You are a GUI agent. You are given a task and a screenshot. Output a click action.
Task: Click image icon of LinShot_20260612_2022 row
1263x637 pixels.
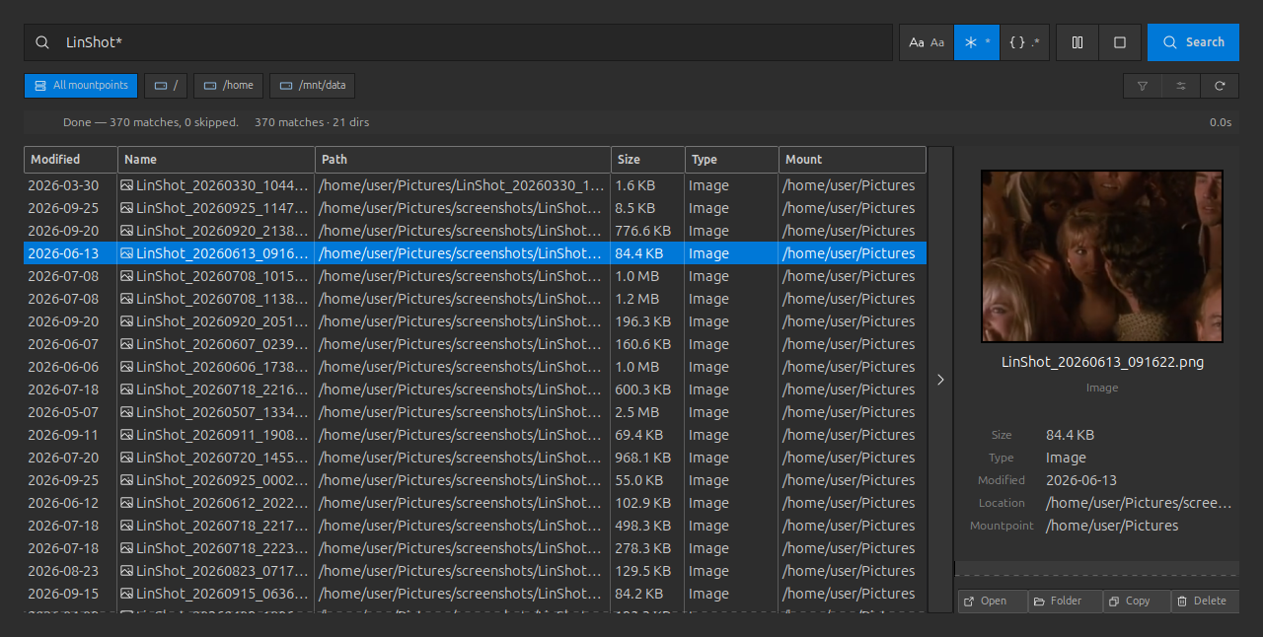coord(126,503)
